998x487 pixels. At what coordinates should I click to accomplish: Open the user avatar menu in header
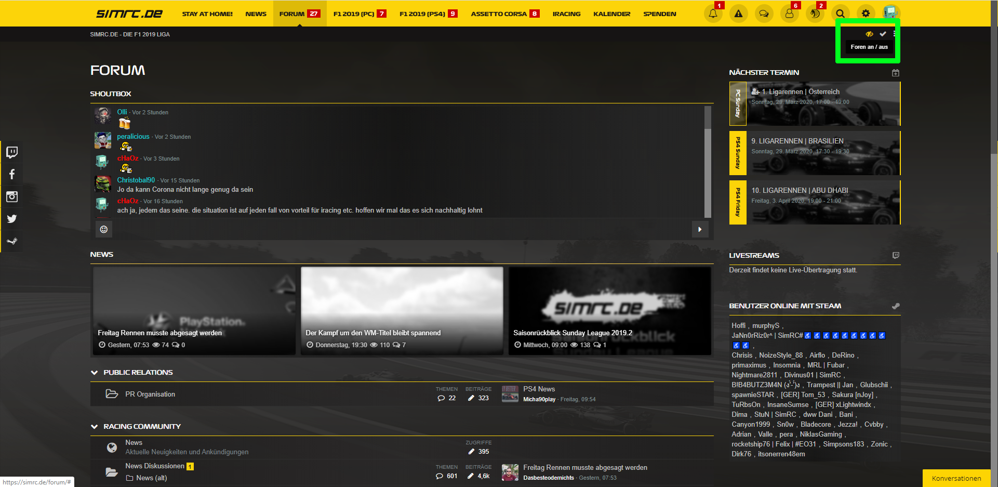890,13
